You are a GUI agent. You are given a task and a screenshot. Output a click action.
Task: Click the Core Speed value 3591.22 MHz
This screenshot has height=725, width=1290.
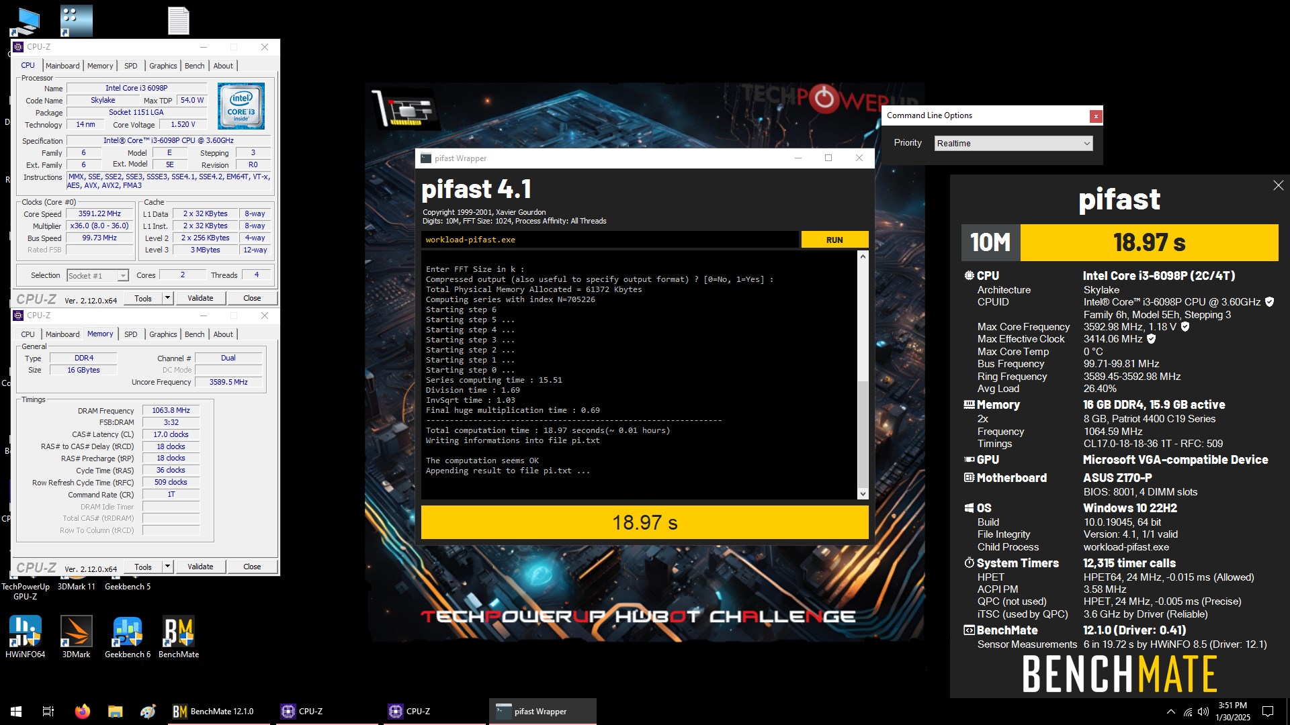[99, 214]
